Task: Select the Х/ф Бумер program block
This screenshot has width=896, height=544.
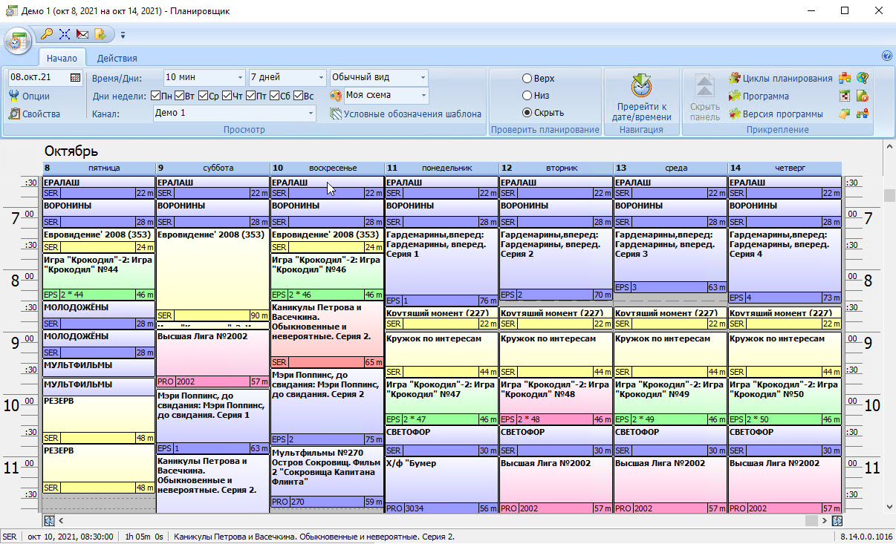Action: pyautogui.click(x=441, y=479)
